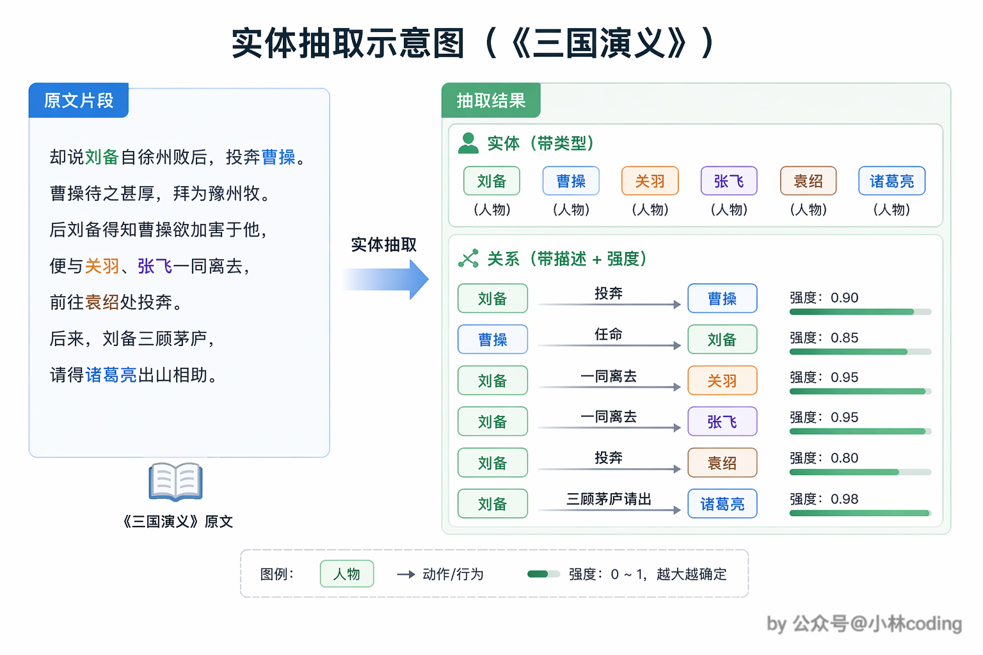Click the strength bar under 强度: 0.98

861,513
